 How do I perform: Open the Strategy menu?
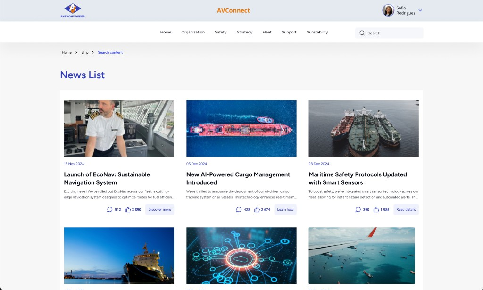[x=245, y=32]
